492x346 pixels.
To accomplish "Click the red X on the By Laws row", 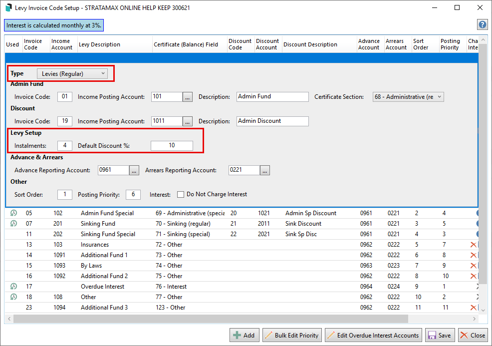I will pos(473,266).
